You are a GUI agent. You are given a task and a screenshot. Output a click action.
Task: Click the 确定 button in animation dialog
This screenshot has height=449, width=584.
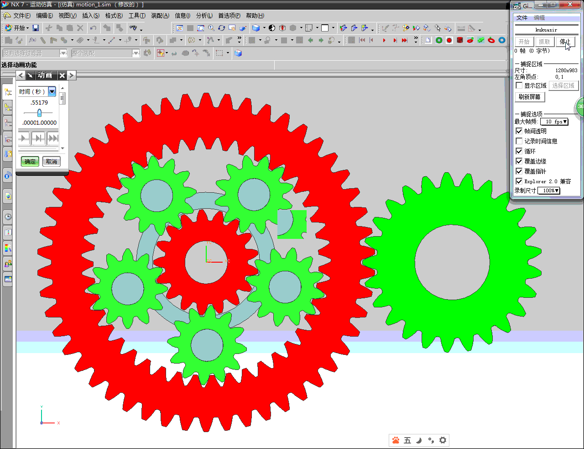coord(30,161)
